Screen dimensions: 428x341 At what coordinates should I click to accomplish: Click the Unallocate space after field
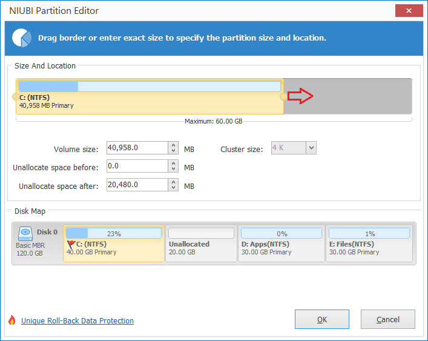(137, 185)
